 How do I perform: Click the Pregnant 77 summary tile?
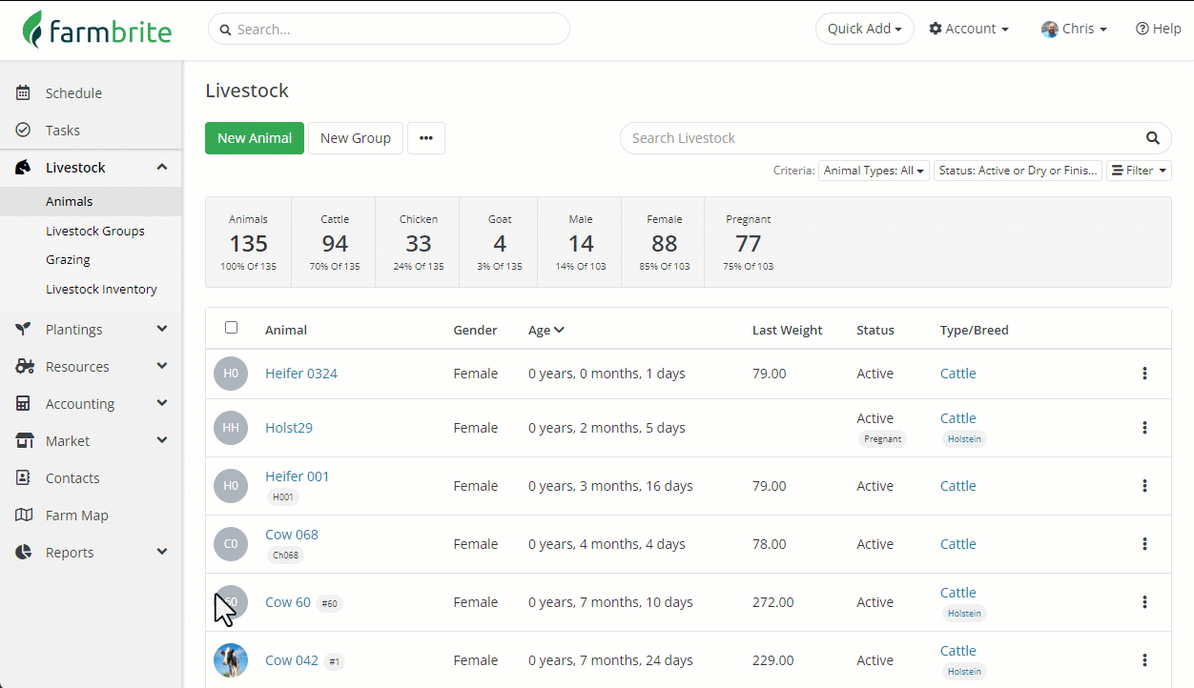point(748,243)
